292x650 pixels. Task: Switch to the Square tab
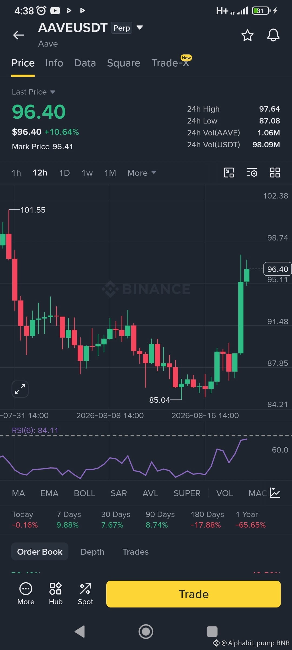click(124, 63)
